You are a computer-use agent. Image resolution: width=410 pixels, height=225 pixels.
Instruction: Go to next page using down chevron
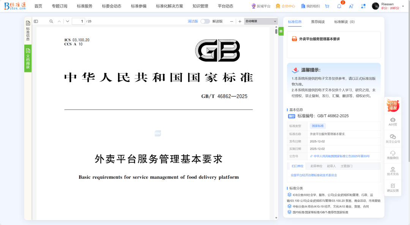coord(68,22)
